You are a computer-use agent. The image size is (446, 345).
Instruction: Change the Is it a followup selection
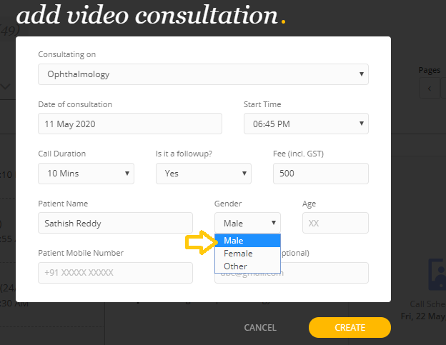click(203, 173)
